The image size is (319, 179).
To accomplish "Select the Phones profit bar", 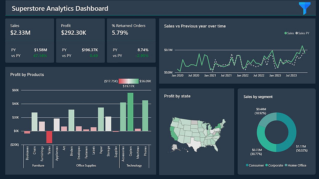I will 145,116.
